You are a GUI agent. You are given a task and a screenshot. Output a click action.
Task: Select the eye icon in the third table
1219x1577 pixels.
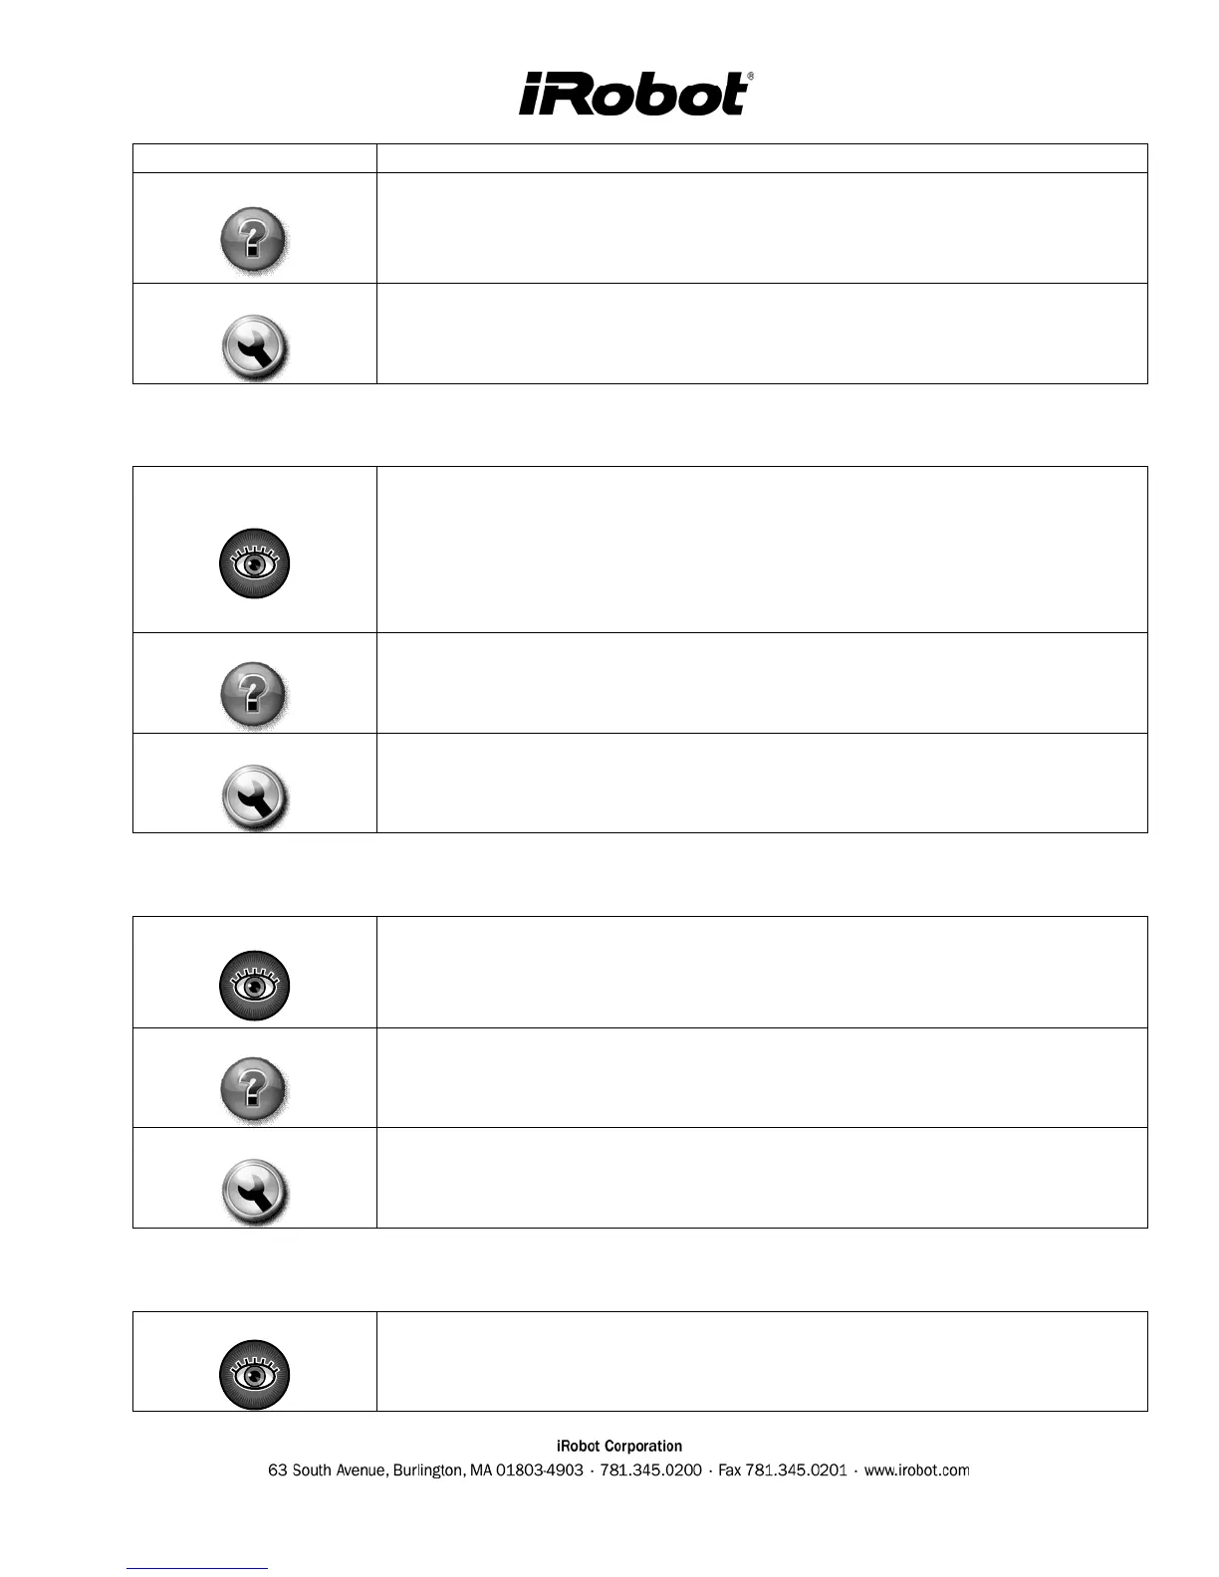[x=254, y=986]
